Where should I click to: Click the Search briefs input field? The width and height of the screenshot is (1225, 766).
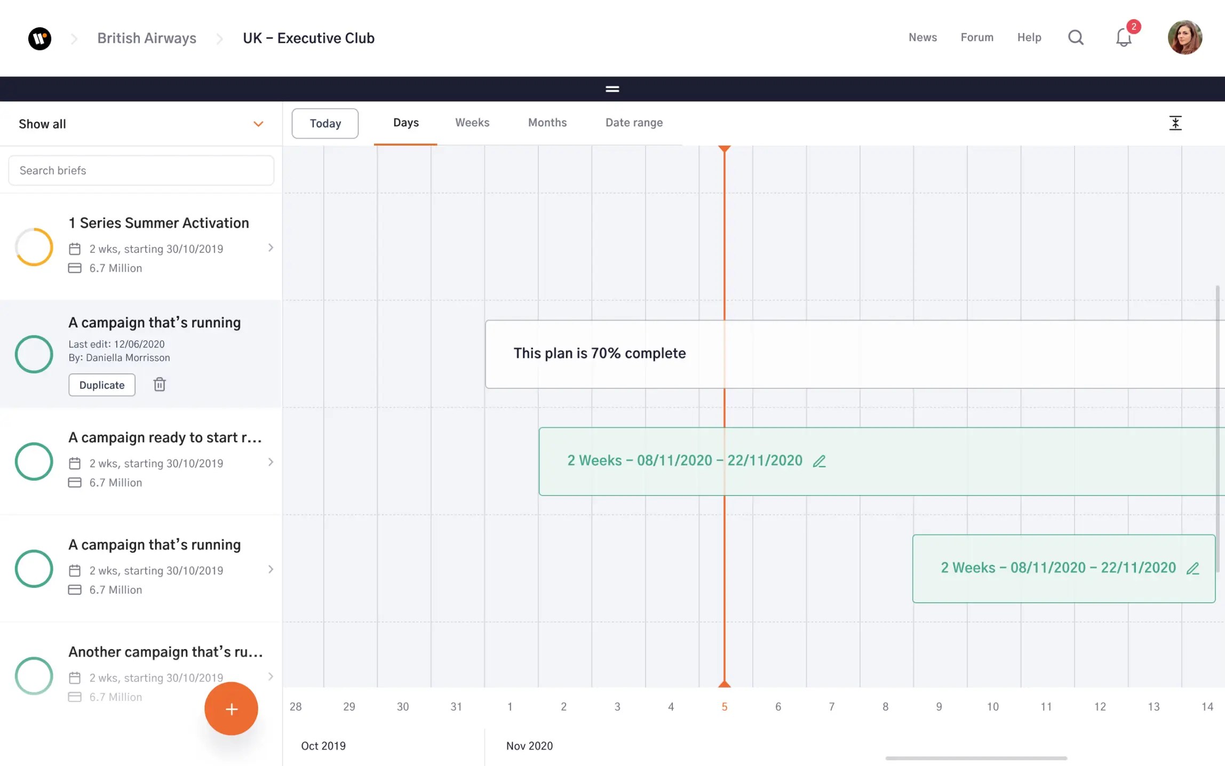141,171
